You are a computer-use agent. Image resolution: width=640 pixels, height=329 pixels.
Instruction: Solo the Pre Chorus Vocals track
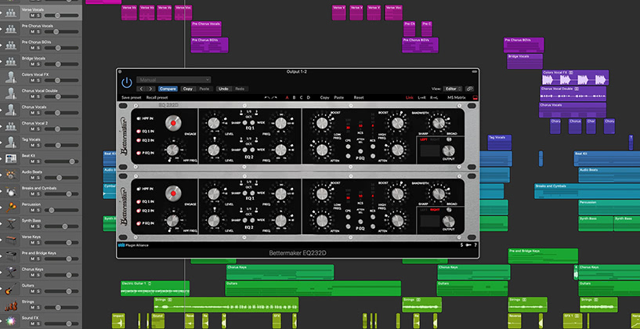point(38,32)
